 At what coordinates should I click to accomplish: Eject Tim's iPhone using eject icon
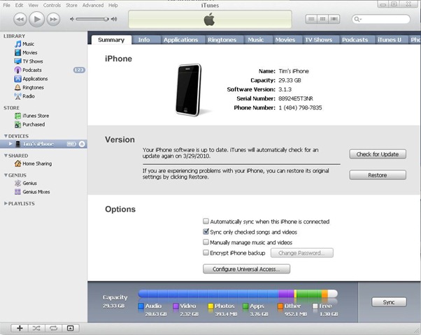click(82, 144)
